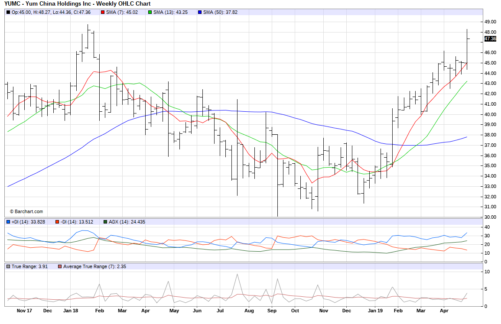Select the 48.00 price axis label

[x=490, y=32]
